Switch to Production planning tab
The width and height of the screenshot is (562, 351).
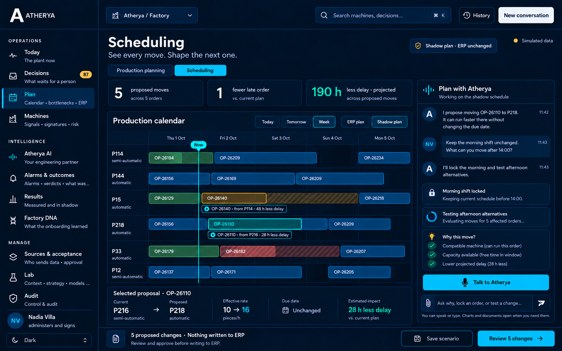coord(141,70)
